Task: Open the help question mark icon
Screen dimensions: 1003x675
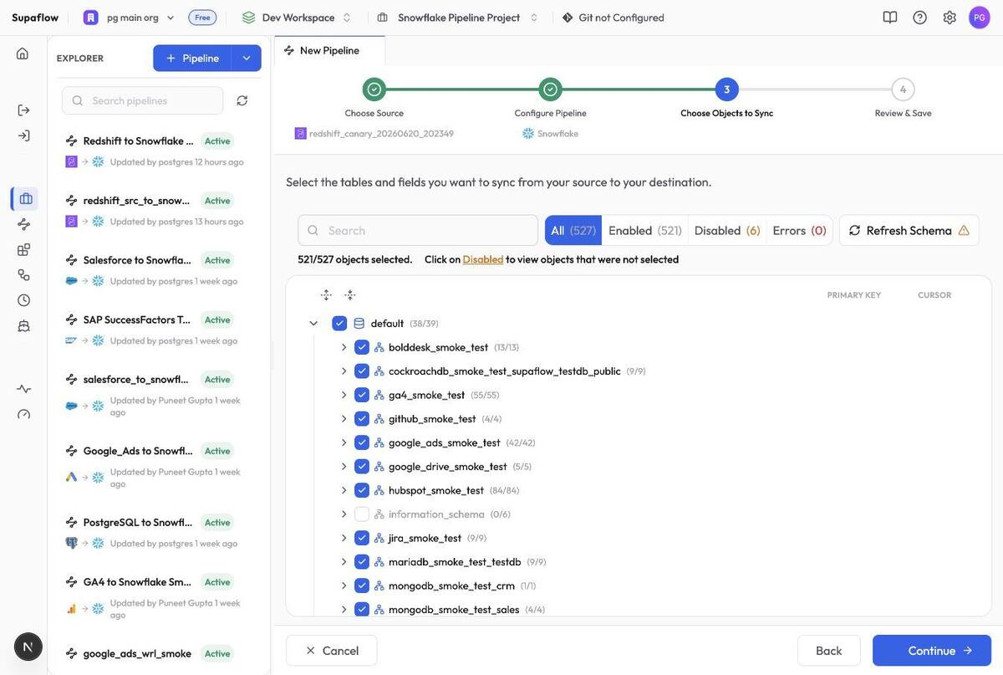Action: tap(919, 18)
